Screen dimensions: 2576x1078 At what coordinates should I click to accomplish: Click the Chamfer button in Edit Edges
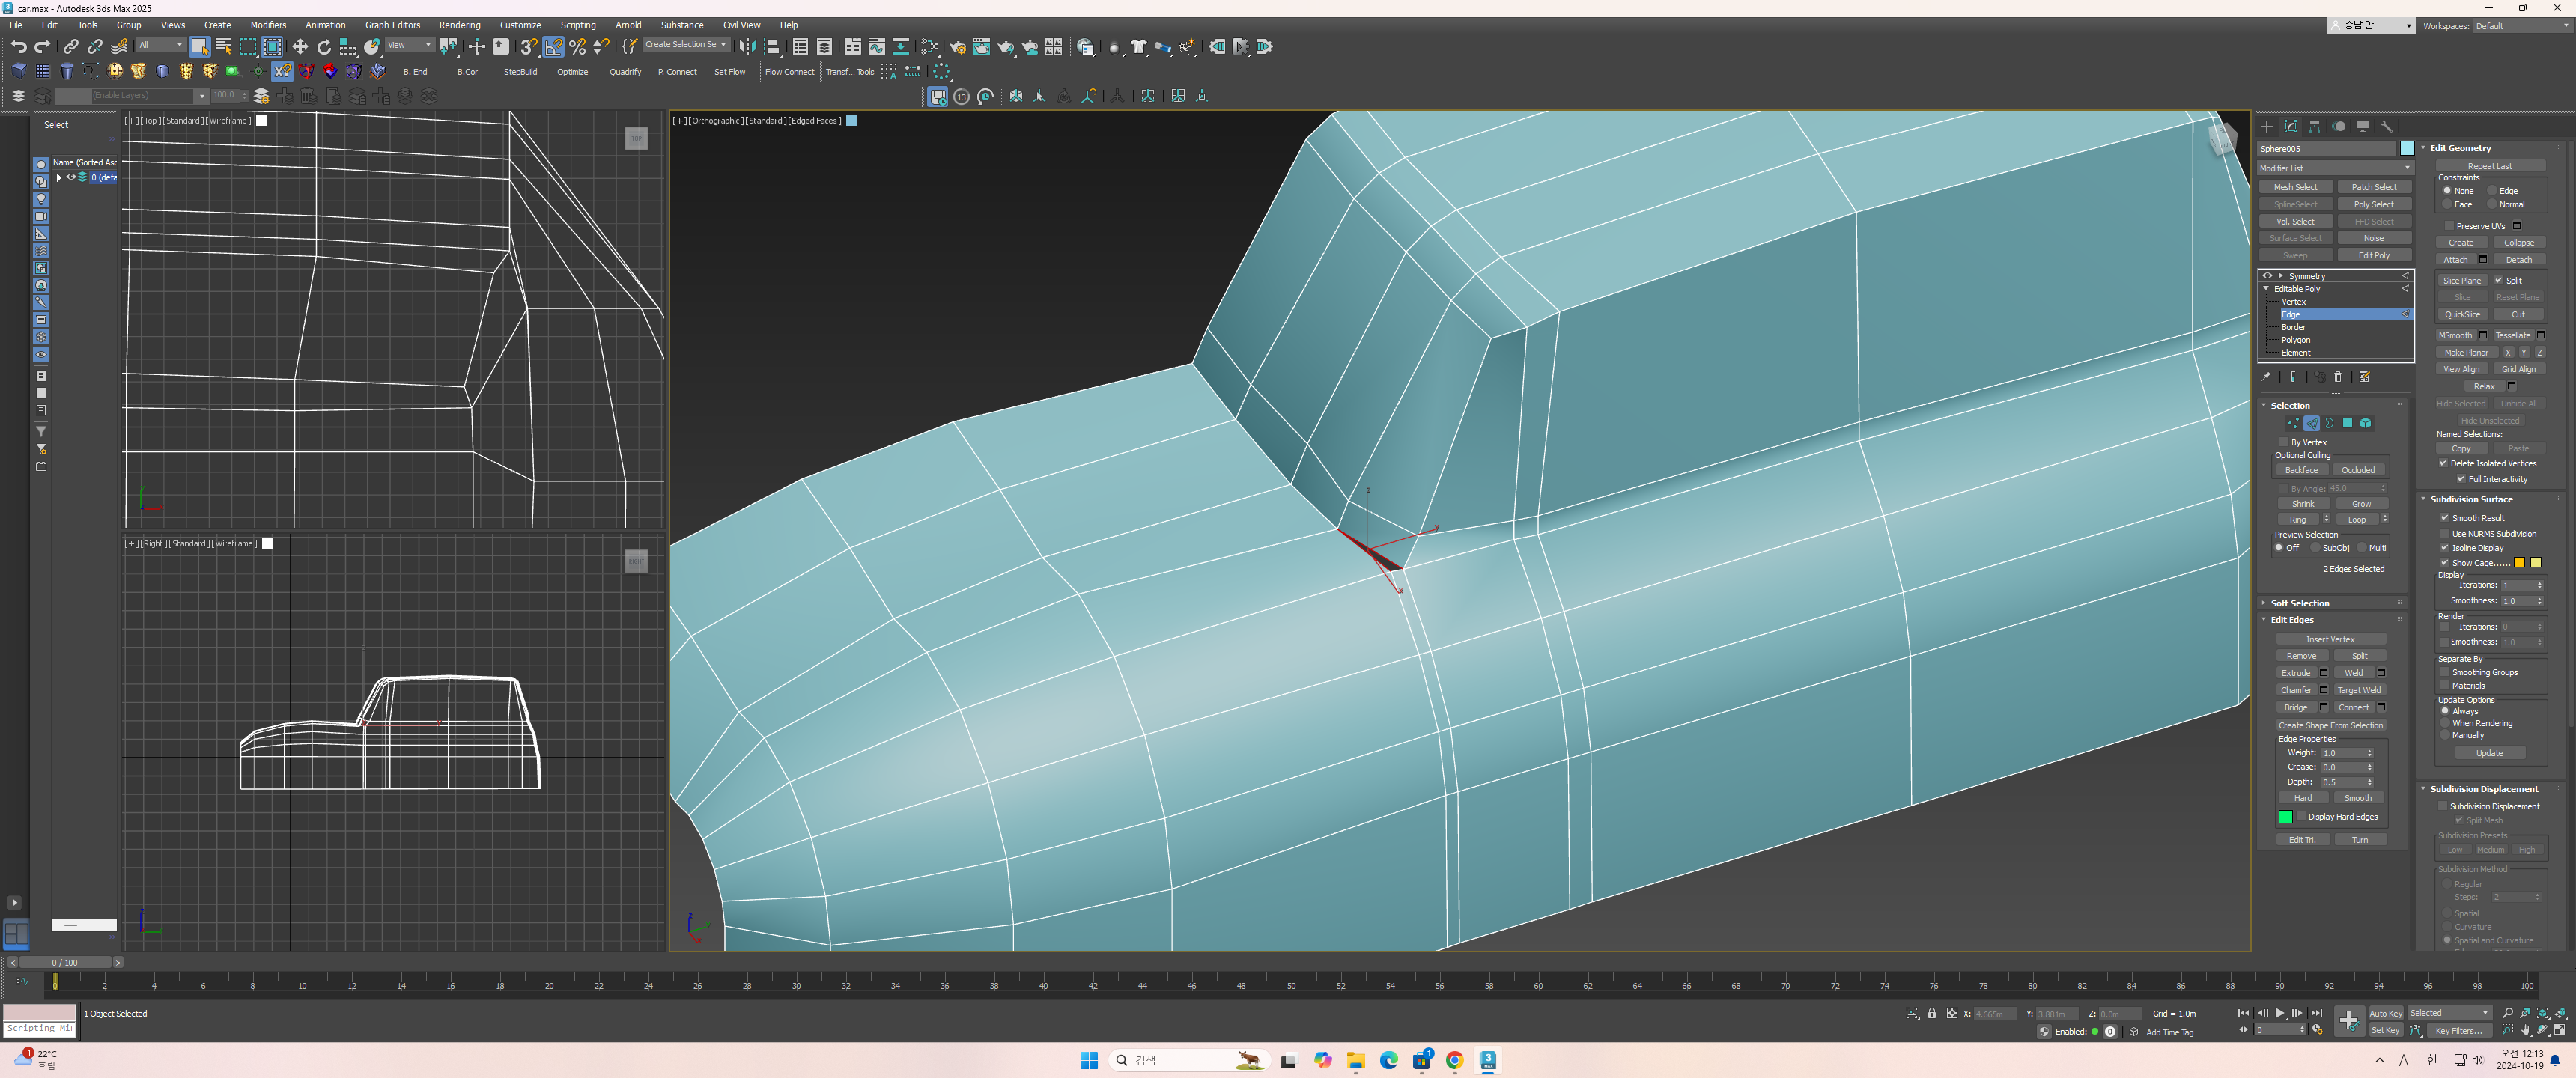(x=2296, y=690)
